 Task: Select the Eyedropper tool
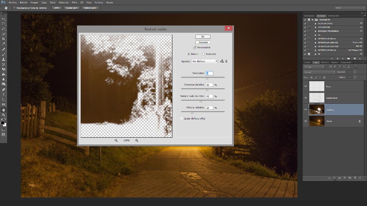(4, 44)
